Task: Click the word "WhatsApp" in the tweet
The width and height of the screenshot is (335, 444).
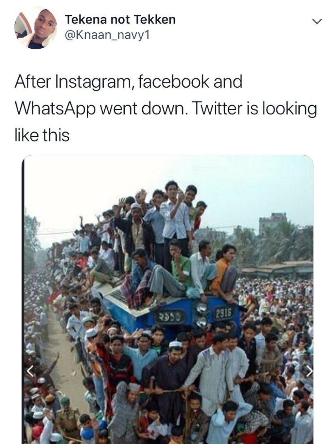Action: pos(55,109)
